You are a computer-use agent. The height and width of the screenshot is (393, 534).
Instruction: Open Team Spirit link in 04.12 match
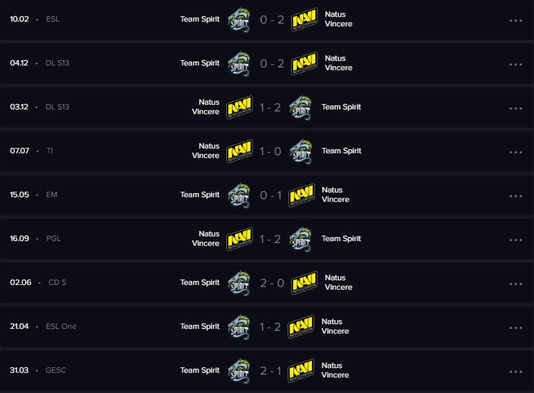(200, 63)
